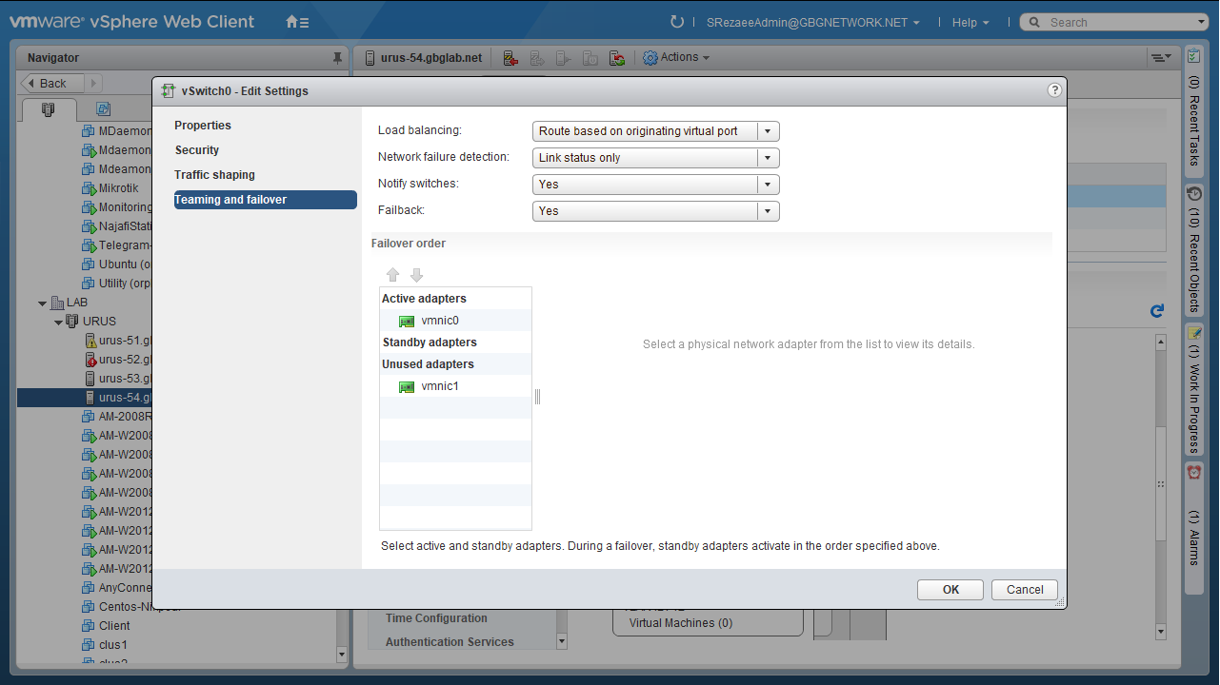Viewport: 1220px width, 685px height.
Task: Click the Search field in top bar
Action: (x=1119, y=22)
